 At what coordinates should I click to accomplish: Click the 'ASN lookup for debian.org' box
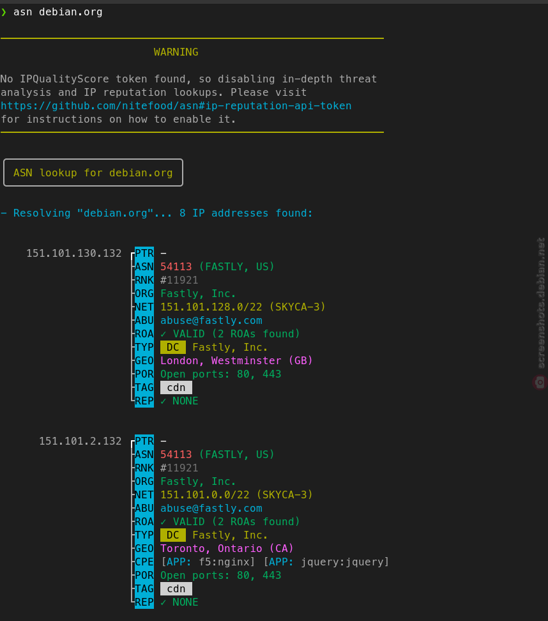click(x=93, y=172)
